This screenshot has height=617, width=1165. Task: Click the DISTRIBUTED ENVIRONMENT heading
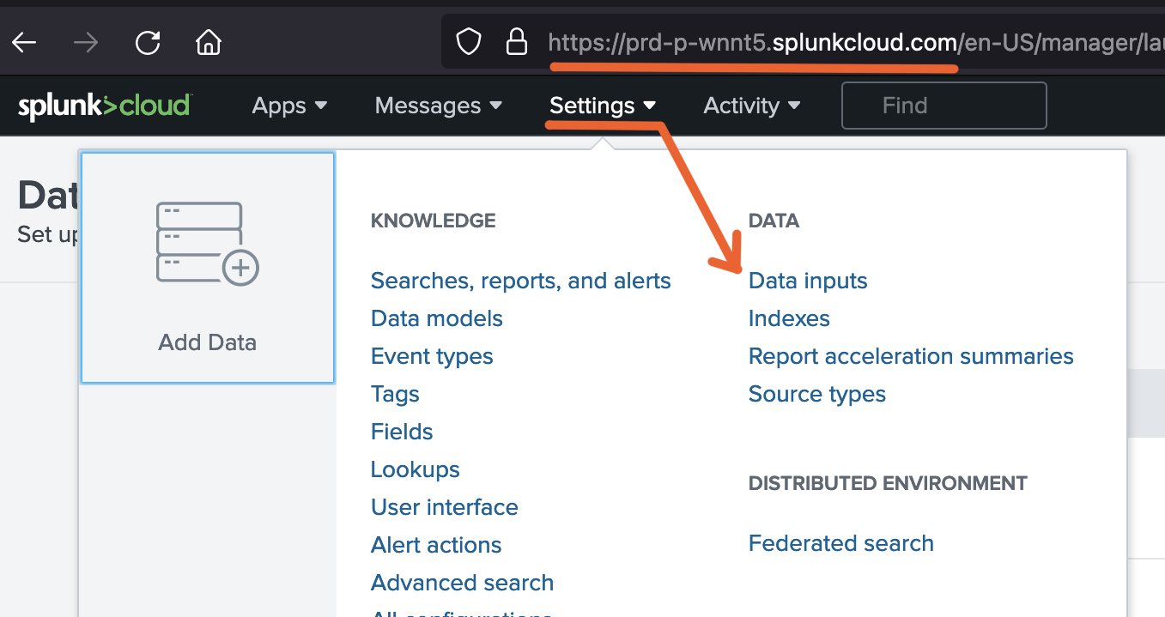[x=888, y=483]
